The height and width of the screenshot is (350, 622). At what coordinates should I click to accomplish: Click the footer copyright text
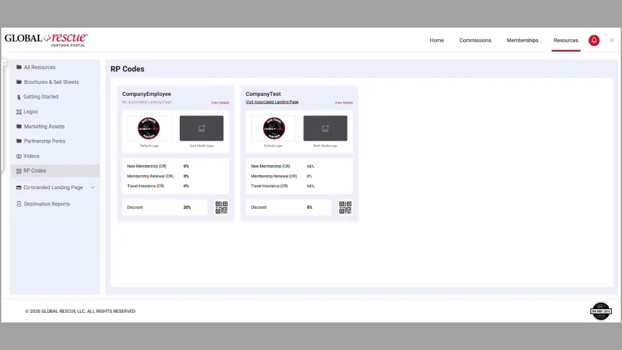pyautogui.click(x=80, y=311)
